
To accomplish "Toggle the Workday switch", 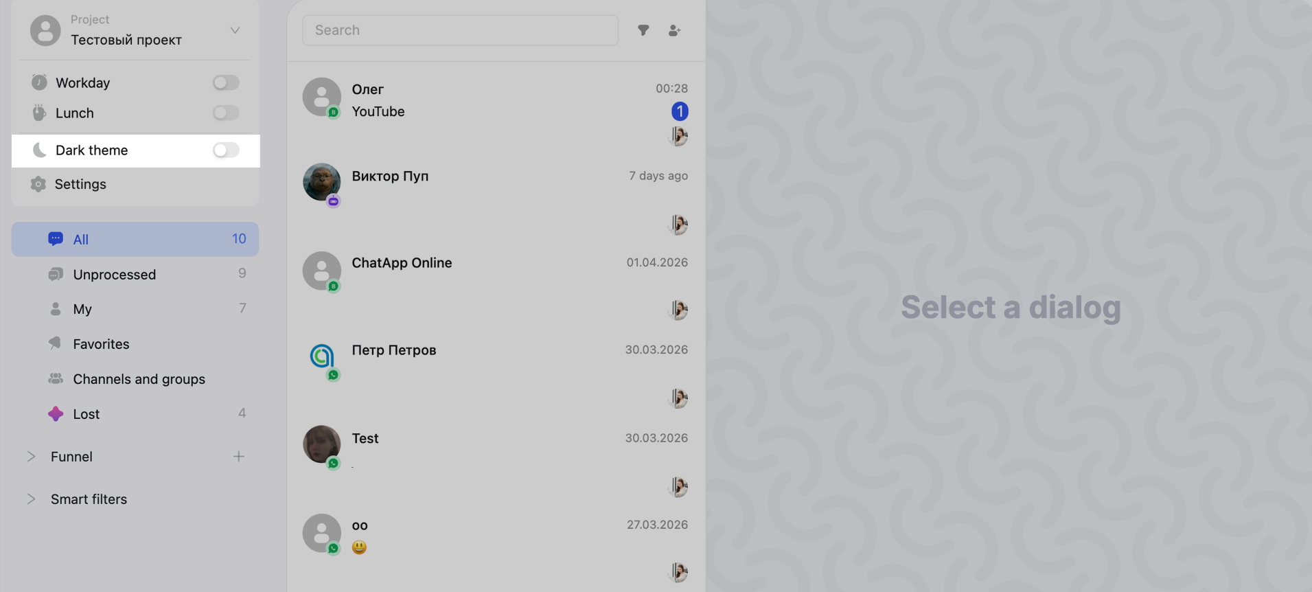I will 226,83.
